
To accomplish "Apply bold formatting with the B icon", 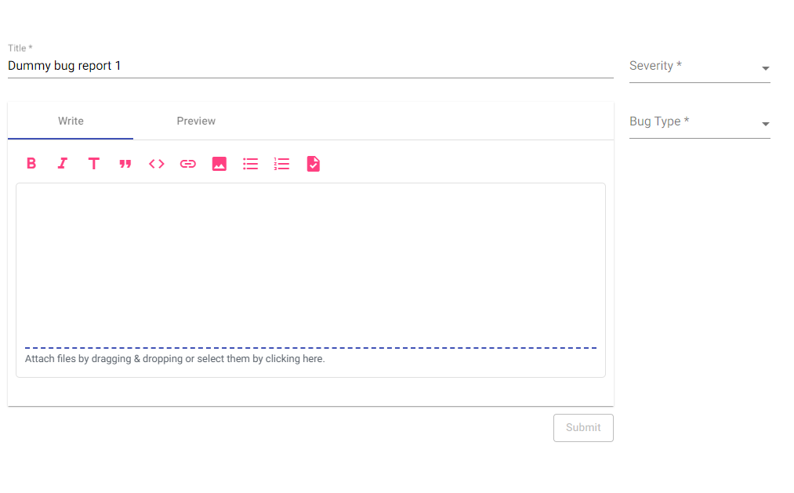I will coord(31,164).
